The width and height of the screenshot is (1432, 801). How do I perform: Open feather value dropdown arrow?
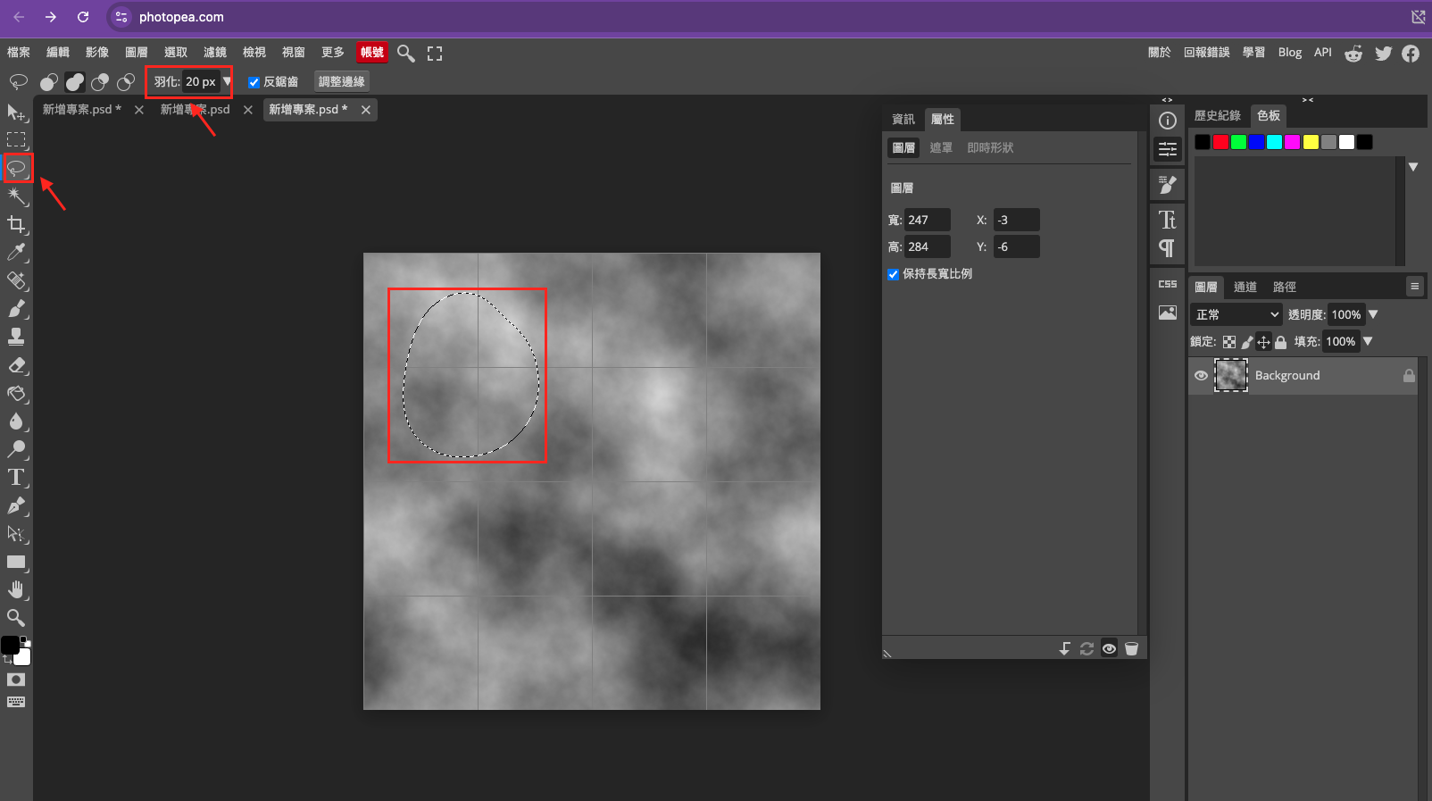pyautogui.click(x=227, y=81)
